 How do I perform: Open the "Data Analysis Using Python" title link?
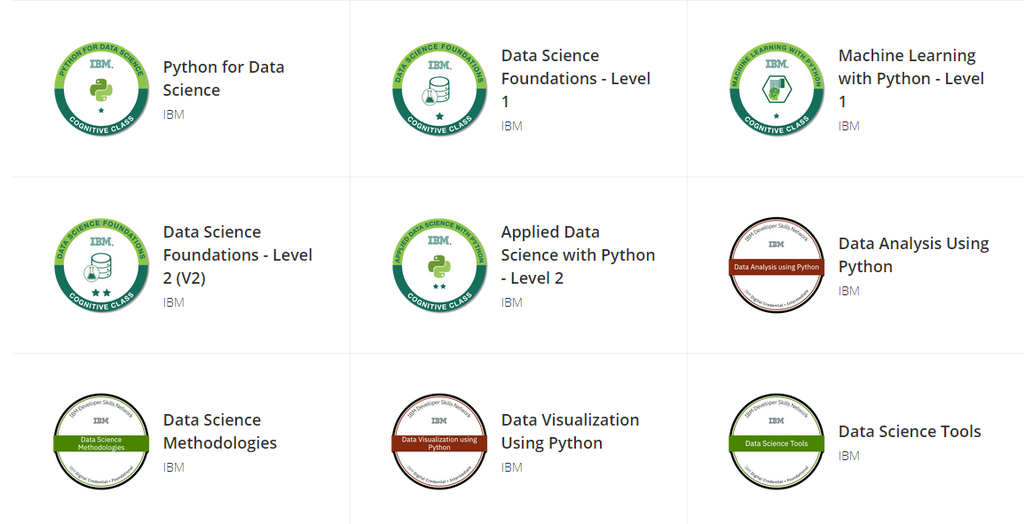point(913,254)
